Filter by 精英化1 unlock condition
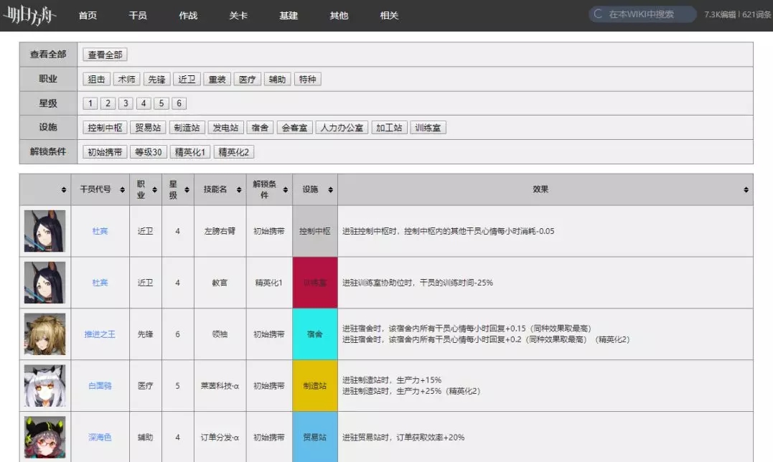This screenshot has height=462, width=773. (x=189, y=152)
